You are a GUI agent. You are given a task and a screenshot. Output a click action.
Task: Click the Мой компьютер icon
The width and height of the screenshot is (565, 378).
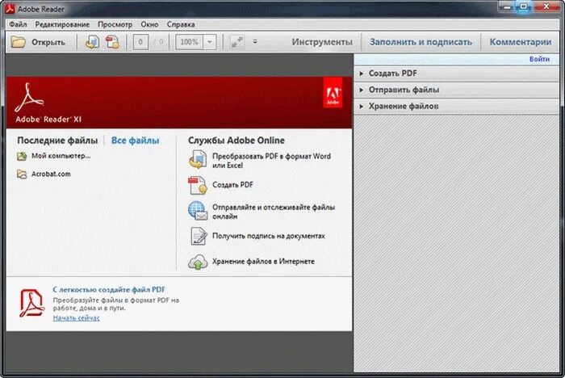pos(22,156)
